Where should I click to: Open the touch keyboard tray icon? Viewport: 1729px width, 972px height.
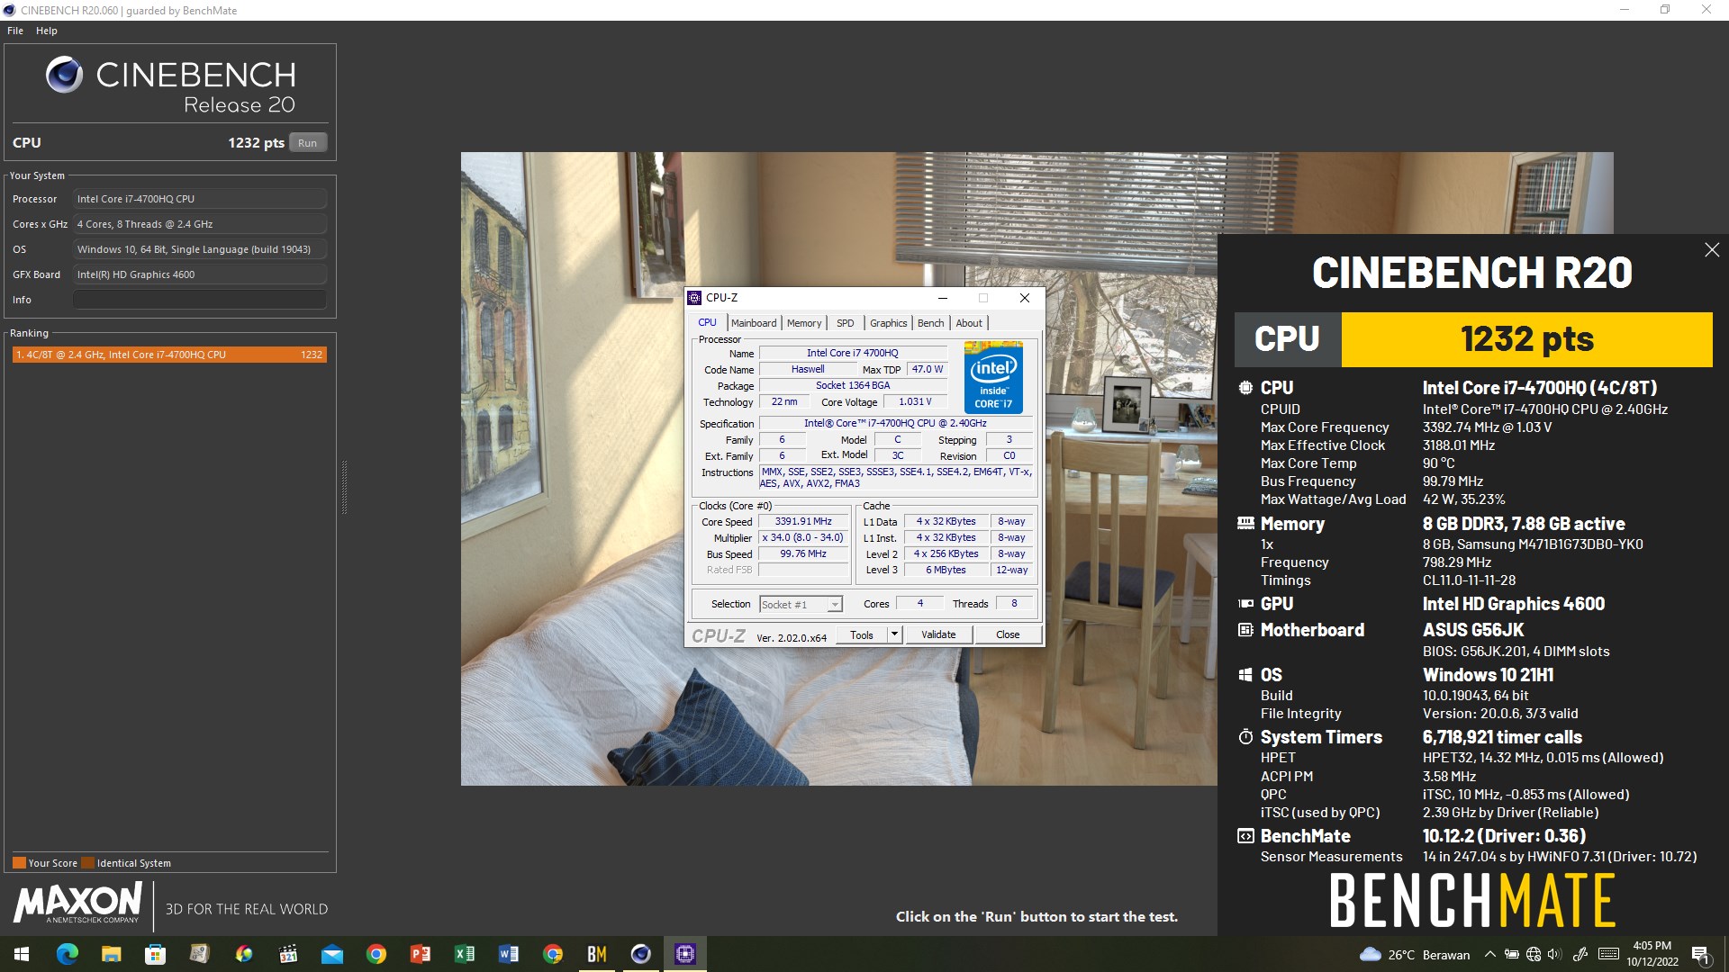pyautogui.click(x=1609, y=955)
